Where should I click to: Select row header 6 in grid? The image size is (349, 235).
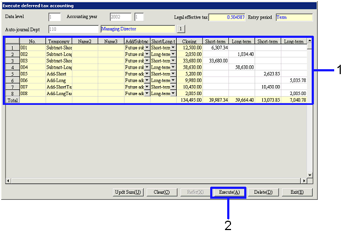(12, 80)
